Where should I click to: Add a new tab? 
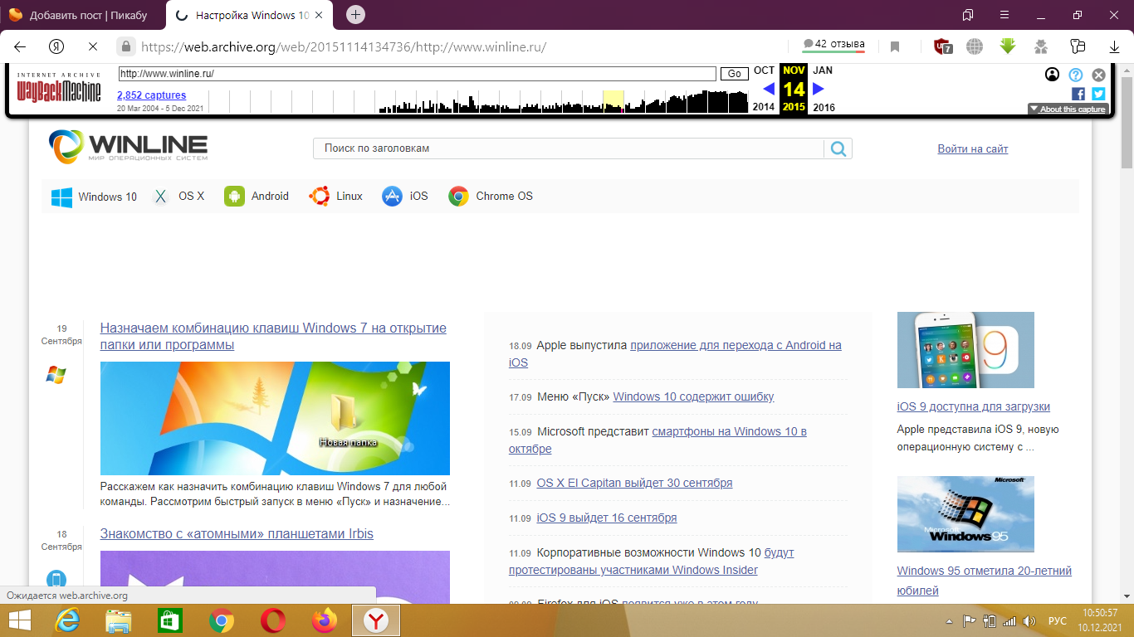pyautogui.click(x=355, y=14)
